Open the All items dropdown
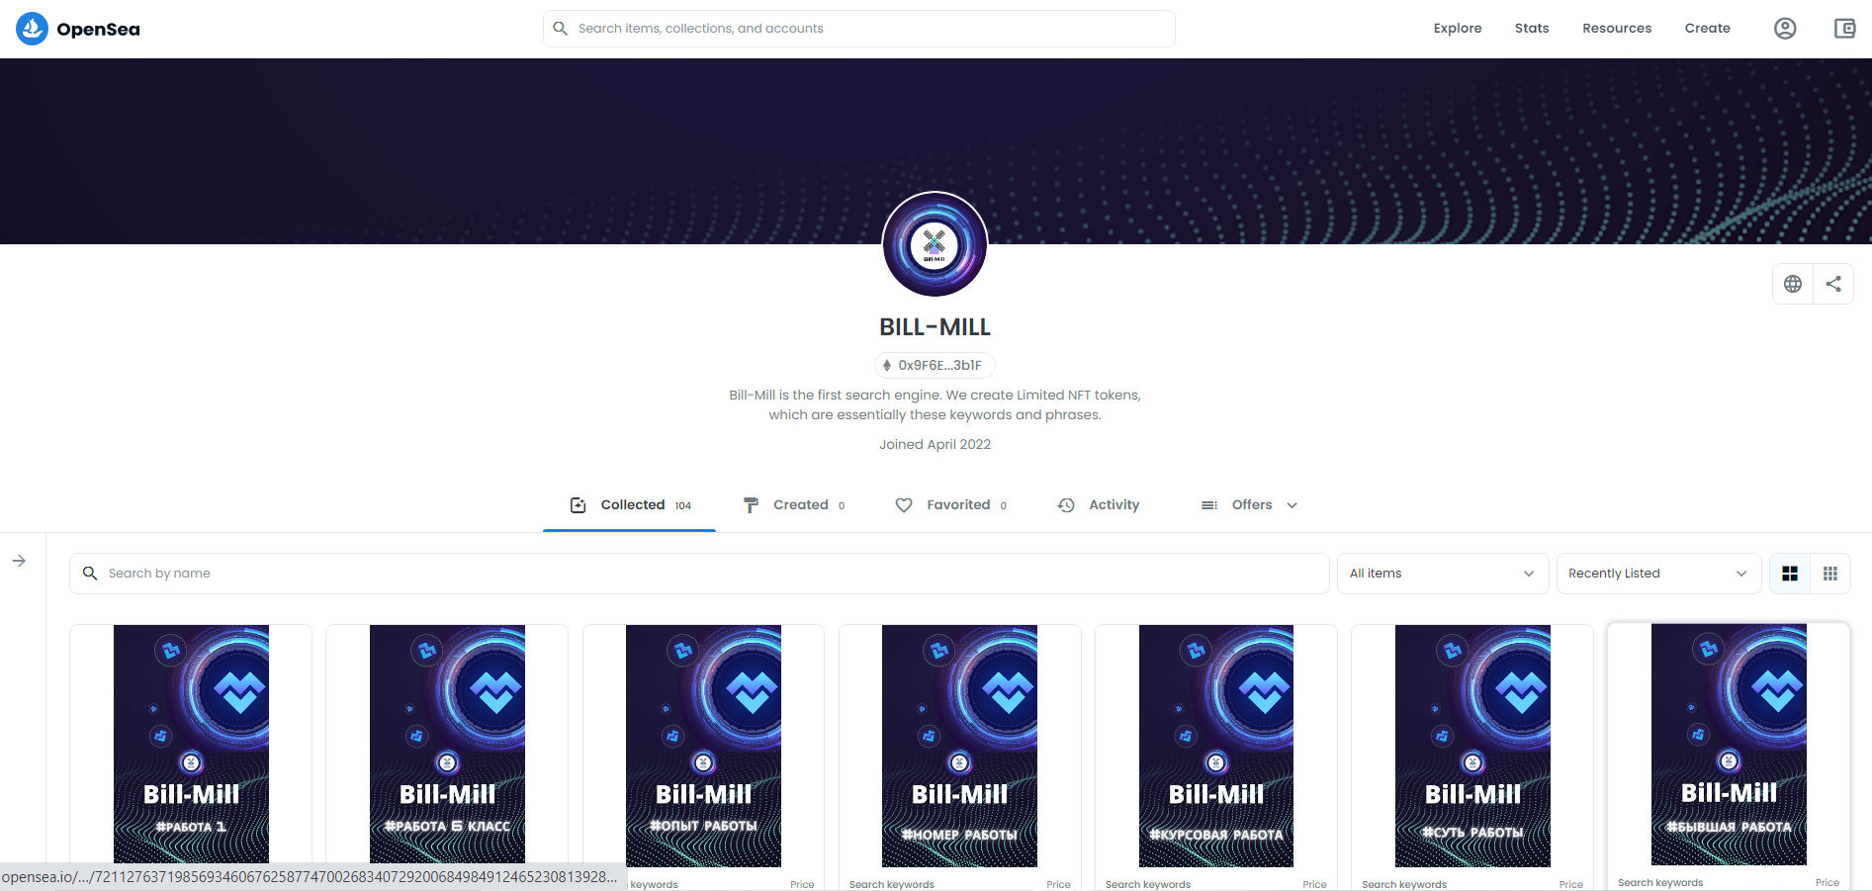 1443,574
